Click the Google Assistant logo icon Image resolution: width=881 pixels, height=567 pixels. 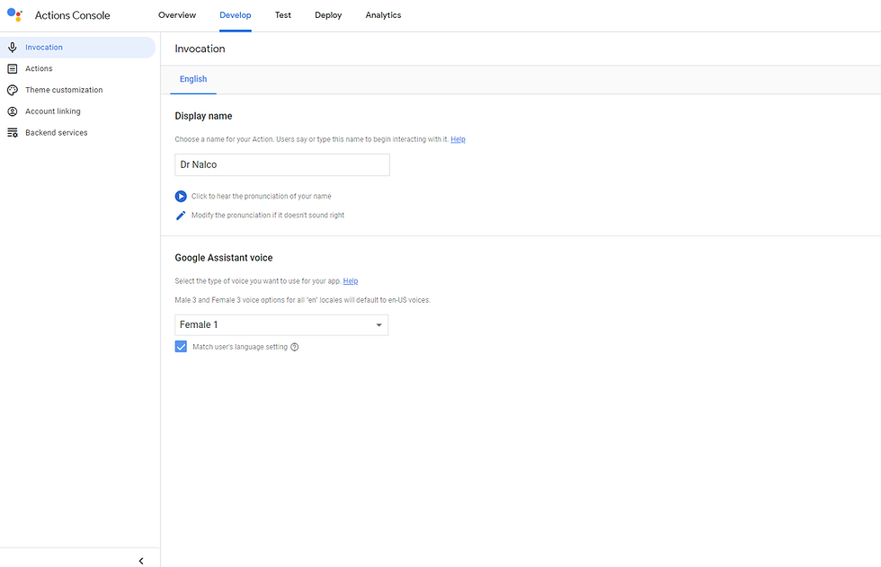pos(14,15)
